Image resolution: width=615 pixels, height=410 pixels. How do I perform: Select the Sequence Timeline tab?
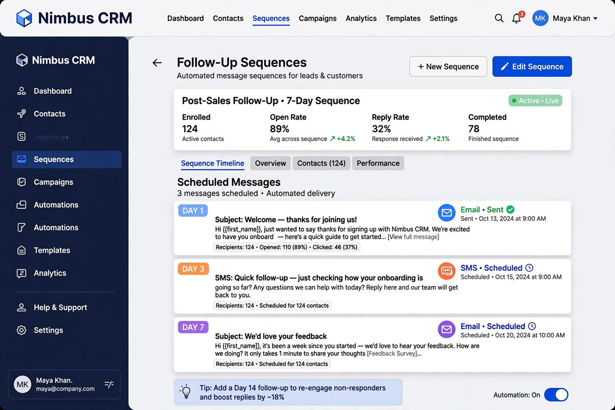[213, 163]
